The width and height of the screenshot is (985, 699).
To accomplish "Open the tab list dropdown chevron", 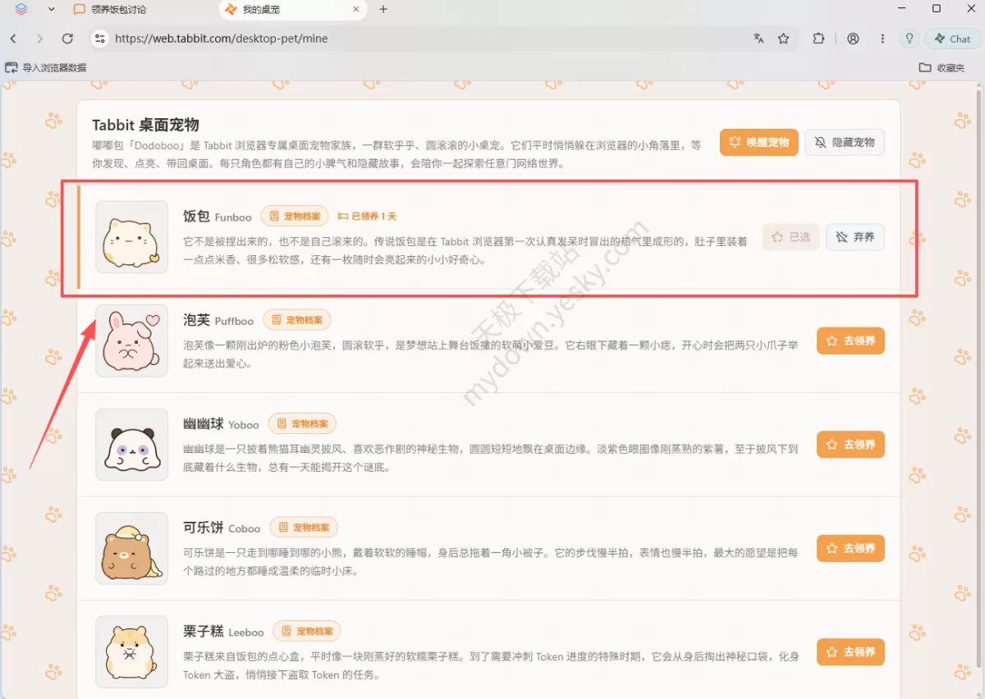I will (52, 9).
